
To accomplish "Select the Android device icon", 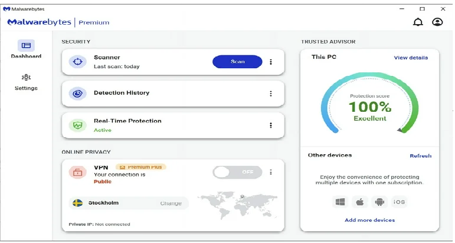I will pyautogui.click(x=379, y=202).
